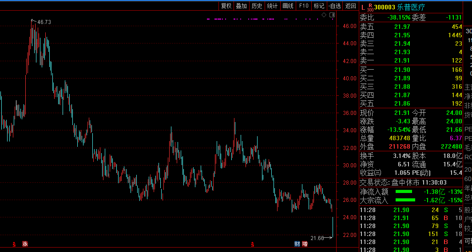Click the 标记 mark button
The image size is (472, 252).
tap(319, 6)
